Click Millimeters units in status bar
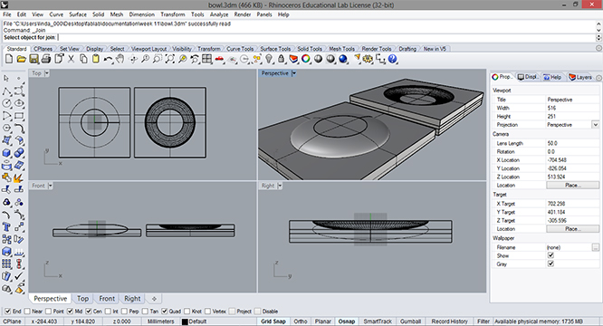Screen dimensions: 603x326 [161, 321]
